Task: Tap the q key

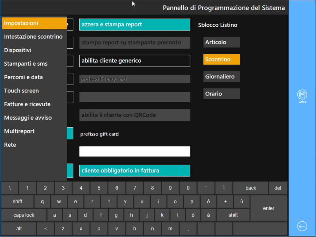Action: (42, 201)
